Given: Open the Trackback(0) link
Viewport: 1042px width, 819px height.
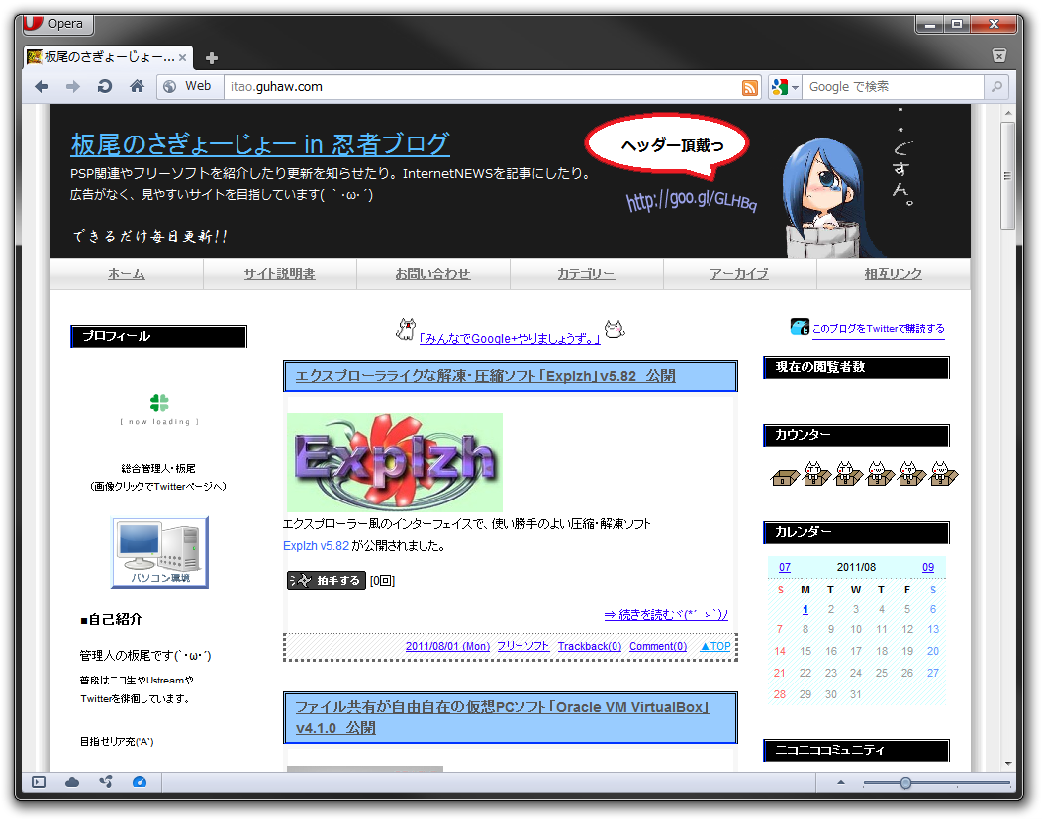Looking at the screenshot, I should coord(590,646).
